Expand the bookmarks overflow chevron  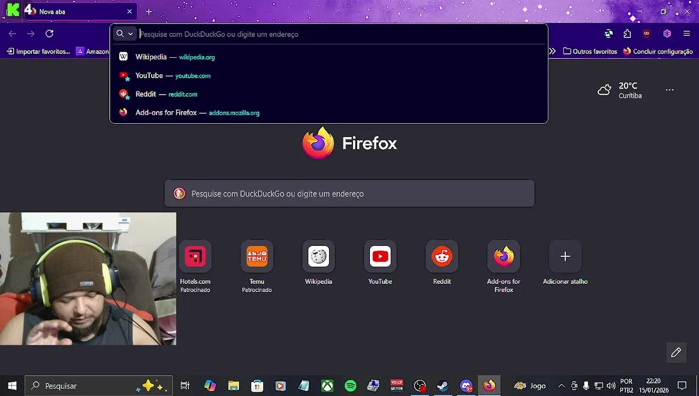tap(552, 51)
